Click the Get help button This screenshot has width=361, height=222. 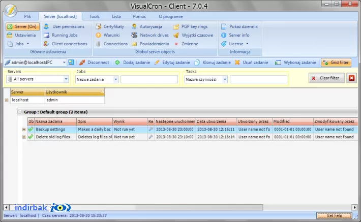pyautogui.click(x=334, y=215)
